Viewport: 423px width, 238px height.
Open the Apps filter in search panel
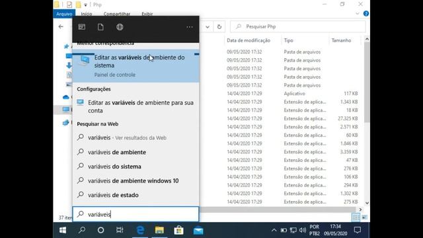[82, 26]
